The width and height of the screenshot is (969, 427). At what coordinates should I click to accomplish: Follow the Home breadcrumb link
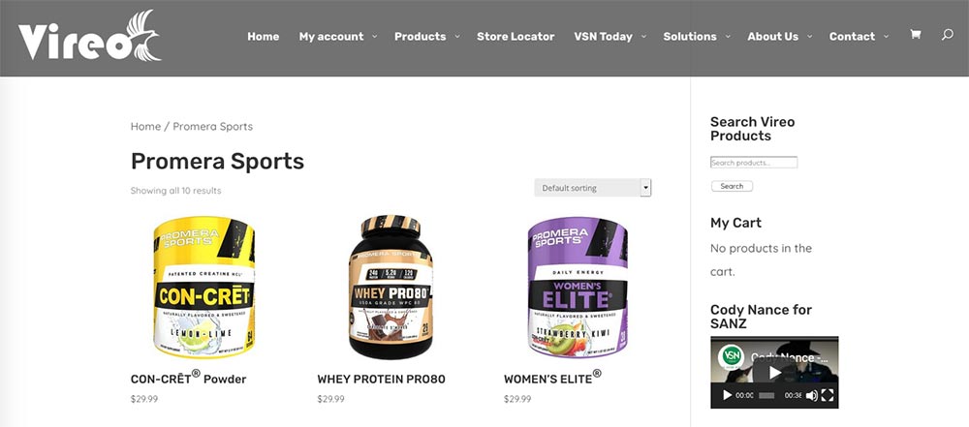point(145,126)
